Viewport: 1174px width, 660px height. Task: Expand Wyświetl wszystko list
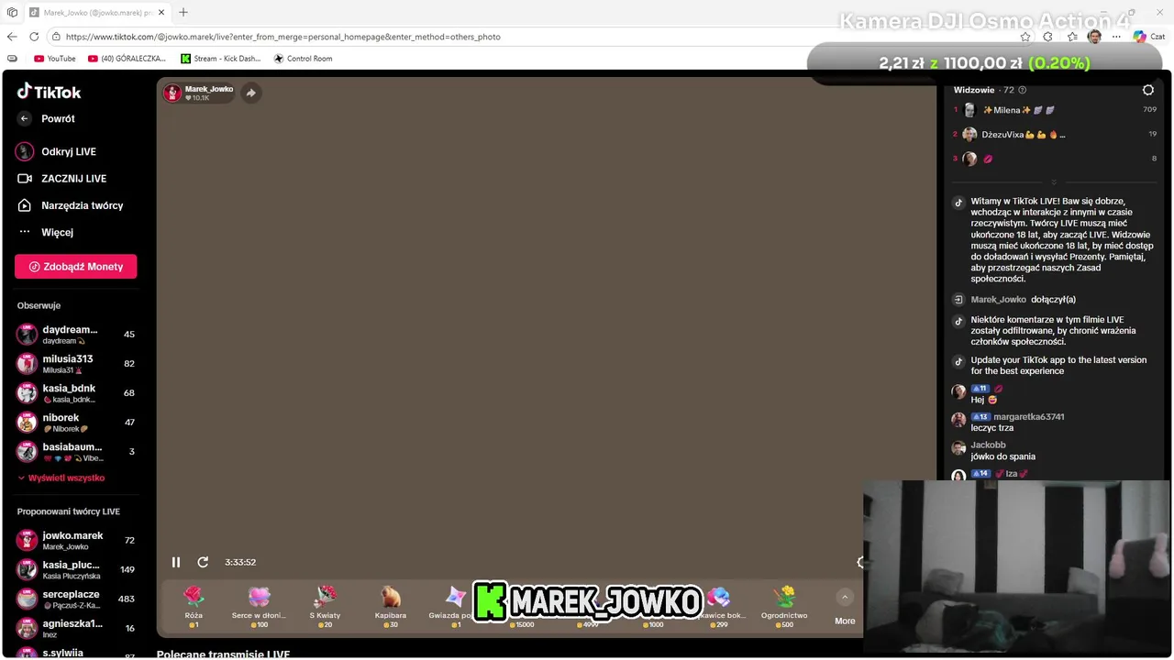[61, 478]
